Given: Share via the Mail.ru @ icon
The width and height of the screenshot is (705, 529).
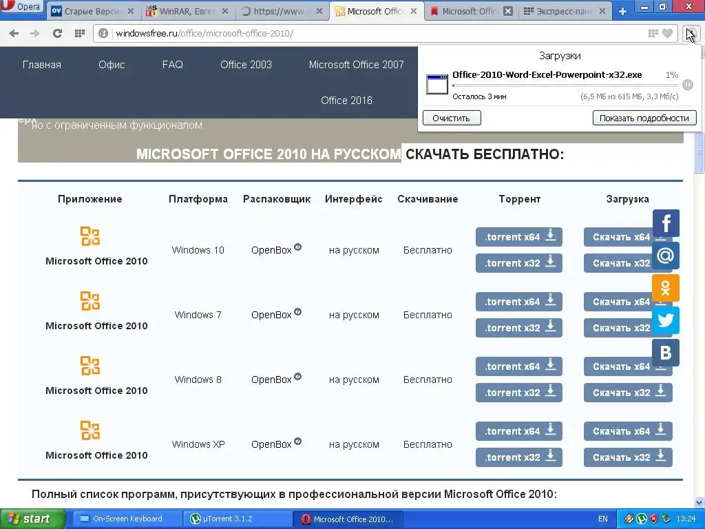Looking at the screenshot, I should 666,256.
